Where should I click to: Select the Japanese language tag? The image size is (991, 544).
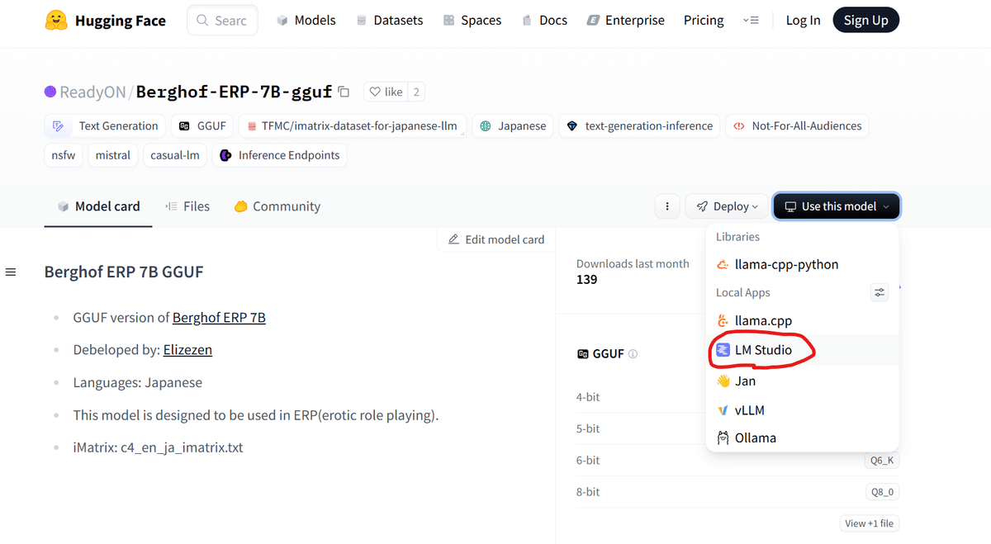point(513,126)
